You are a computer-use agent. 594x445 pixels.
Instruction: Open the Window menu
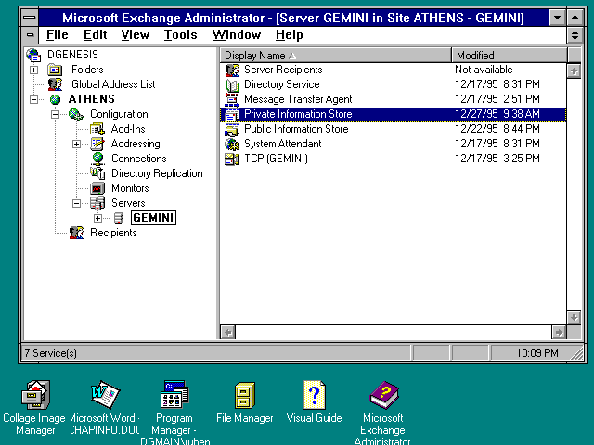[237, 35]
